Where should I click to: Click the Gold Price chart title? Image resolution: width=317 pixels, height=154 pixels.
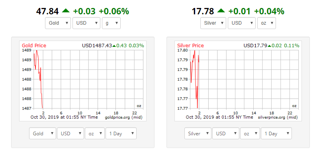(34, 46)
